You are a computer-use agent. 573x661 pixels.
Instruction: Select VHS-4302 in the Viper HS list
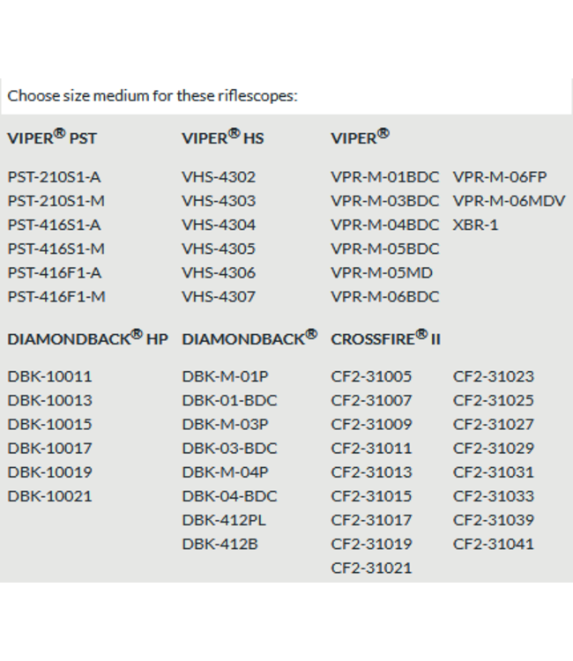coord(219,176)
